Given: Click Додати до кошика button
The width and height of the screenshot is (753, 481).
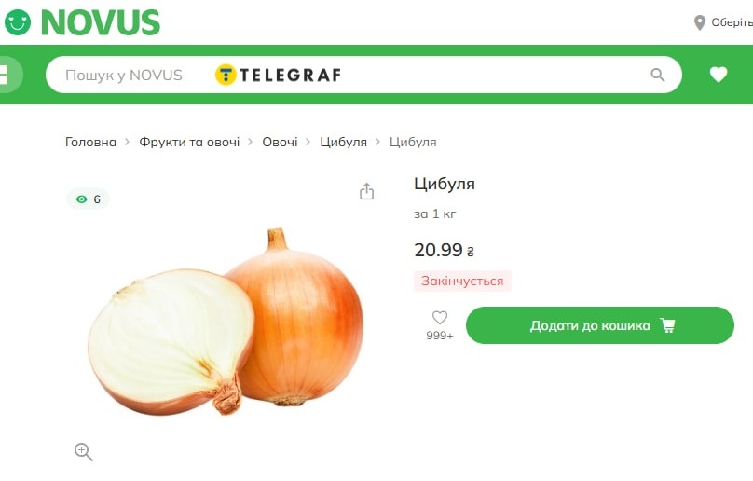Looking at the screenshot, I should 600,325.
